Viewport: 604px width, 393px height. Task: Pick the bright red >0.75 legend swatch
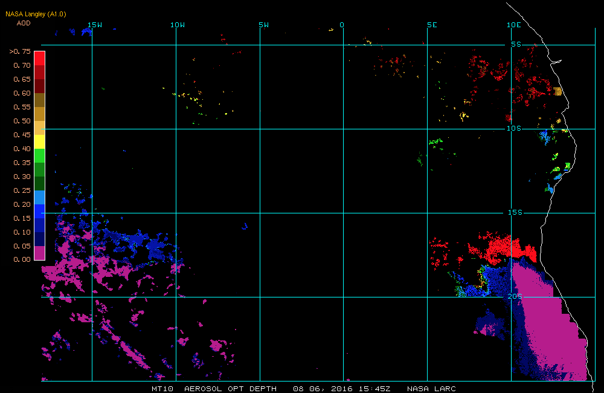click(40, 58)
